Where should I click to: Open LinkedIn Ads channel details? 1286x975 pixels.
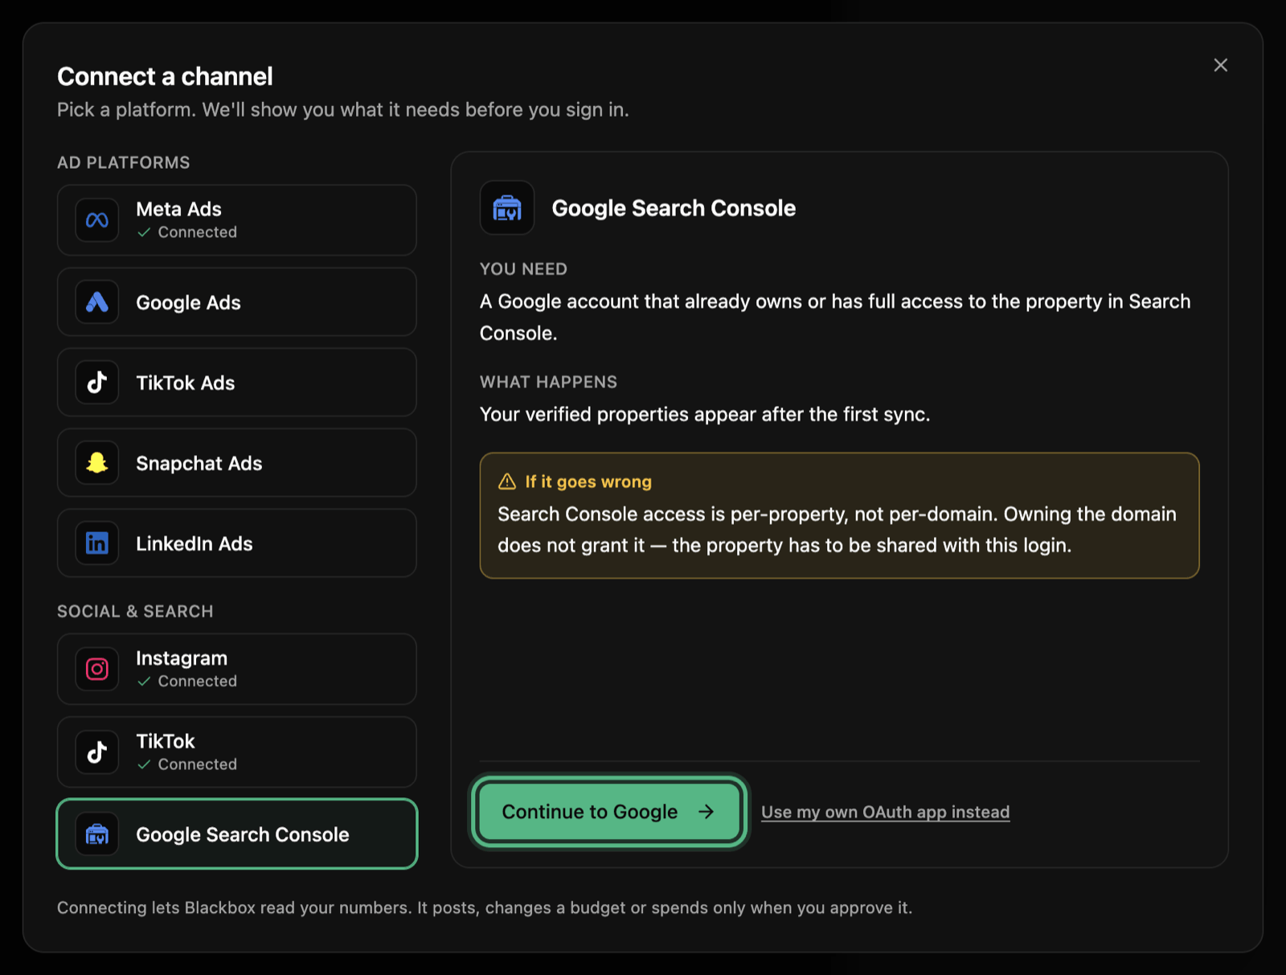(x=237, y=543)
